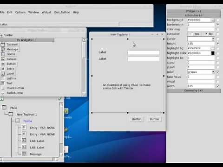Click the New Toplevel 1 tree icon

coord(11,114)
